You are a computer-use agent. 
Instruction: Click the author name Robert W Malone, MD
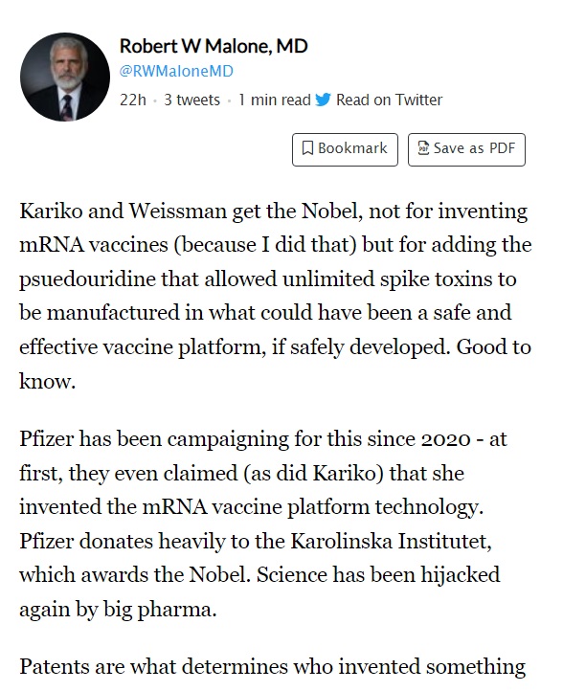coord(214,46)
